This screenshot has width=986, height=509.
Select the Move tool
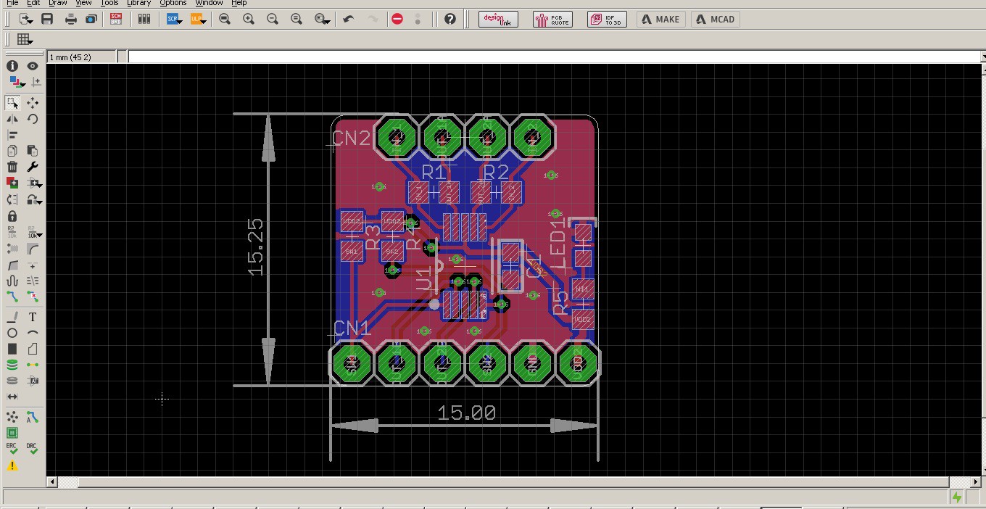click(33, 103)
